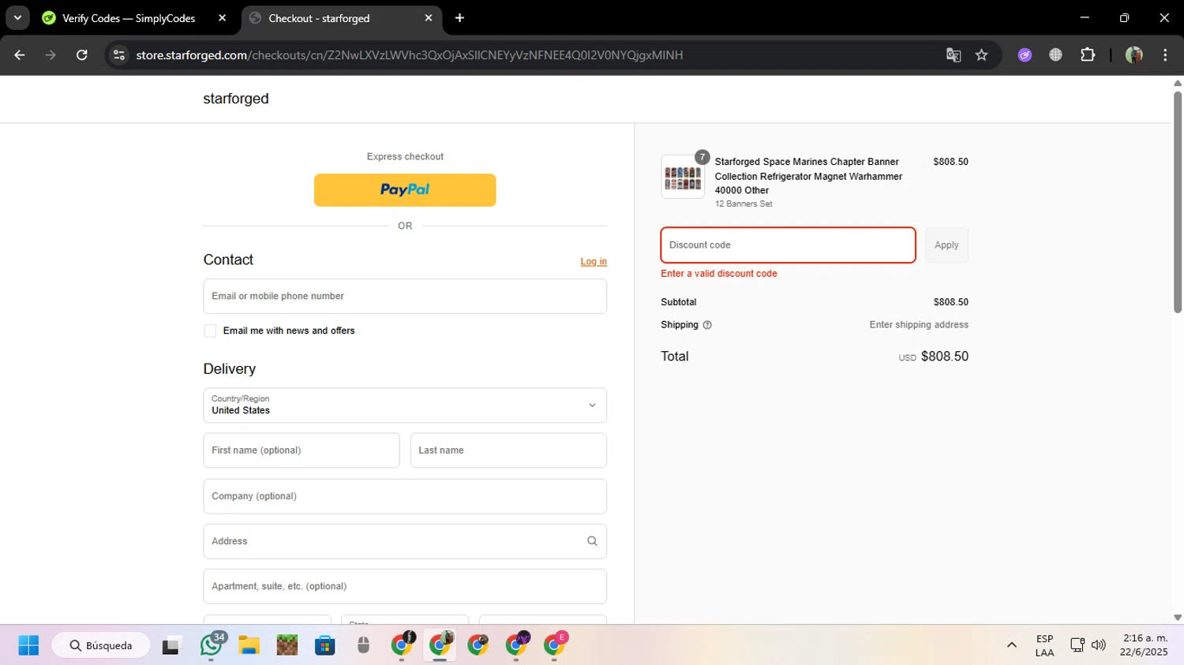Open the tab search dropdown arrow
The width and height of the screenshot is (1184, 665).
(17, 18)
